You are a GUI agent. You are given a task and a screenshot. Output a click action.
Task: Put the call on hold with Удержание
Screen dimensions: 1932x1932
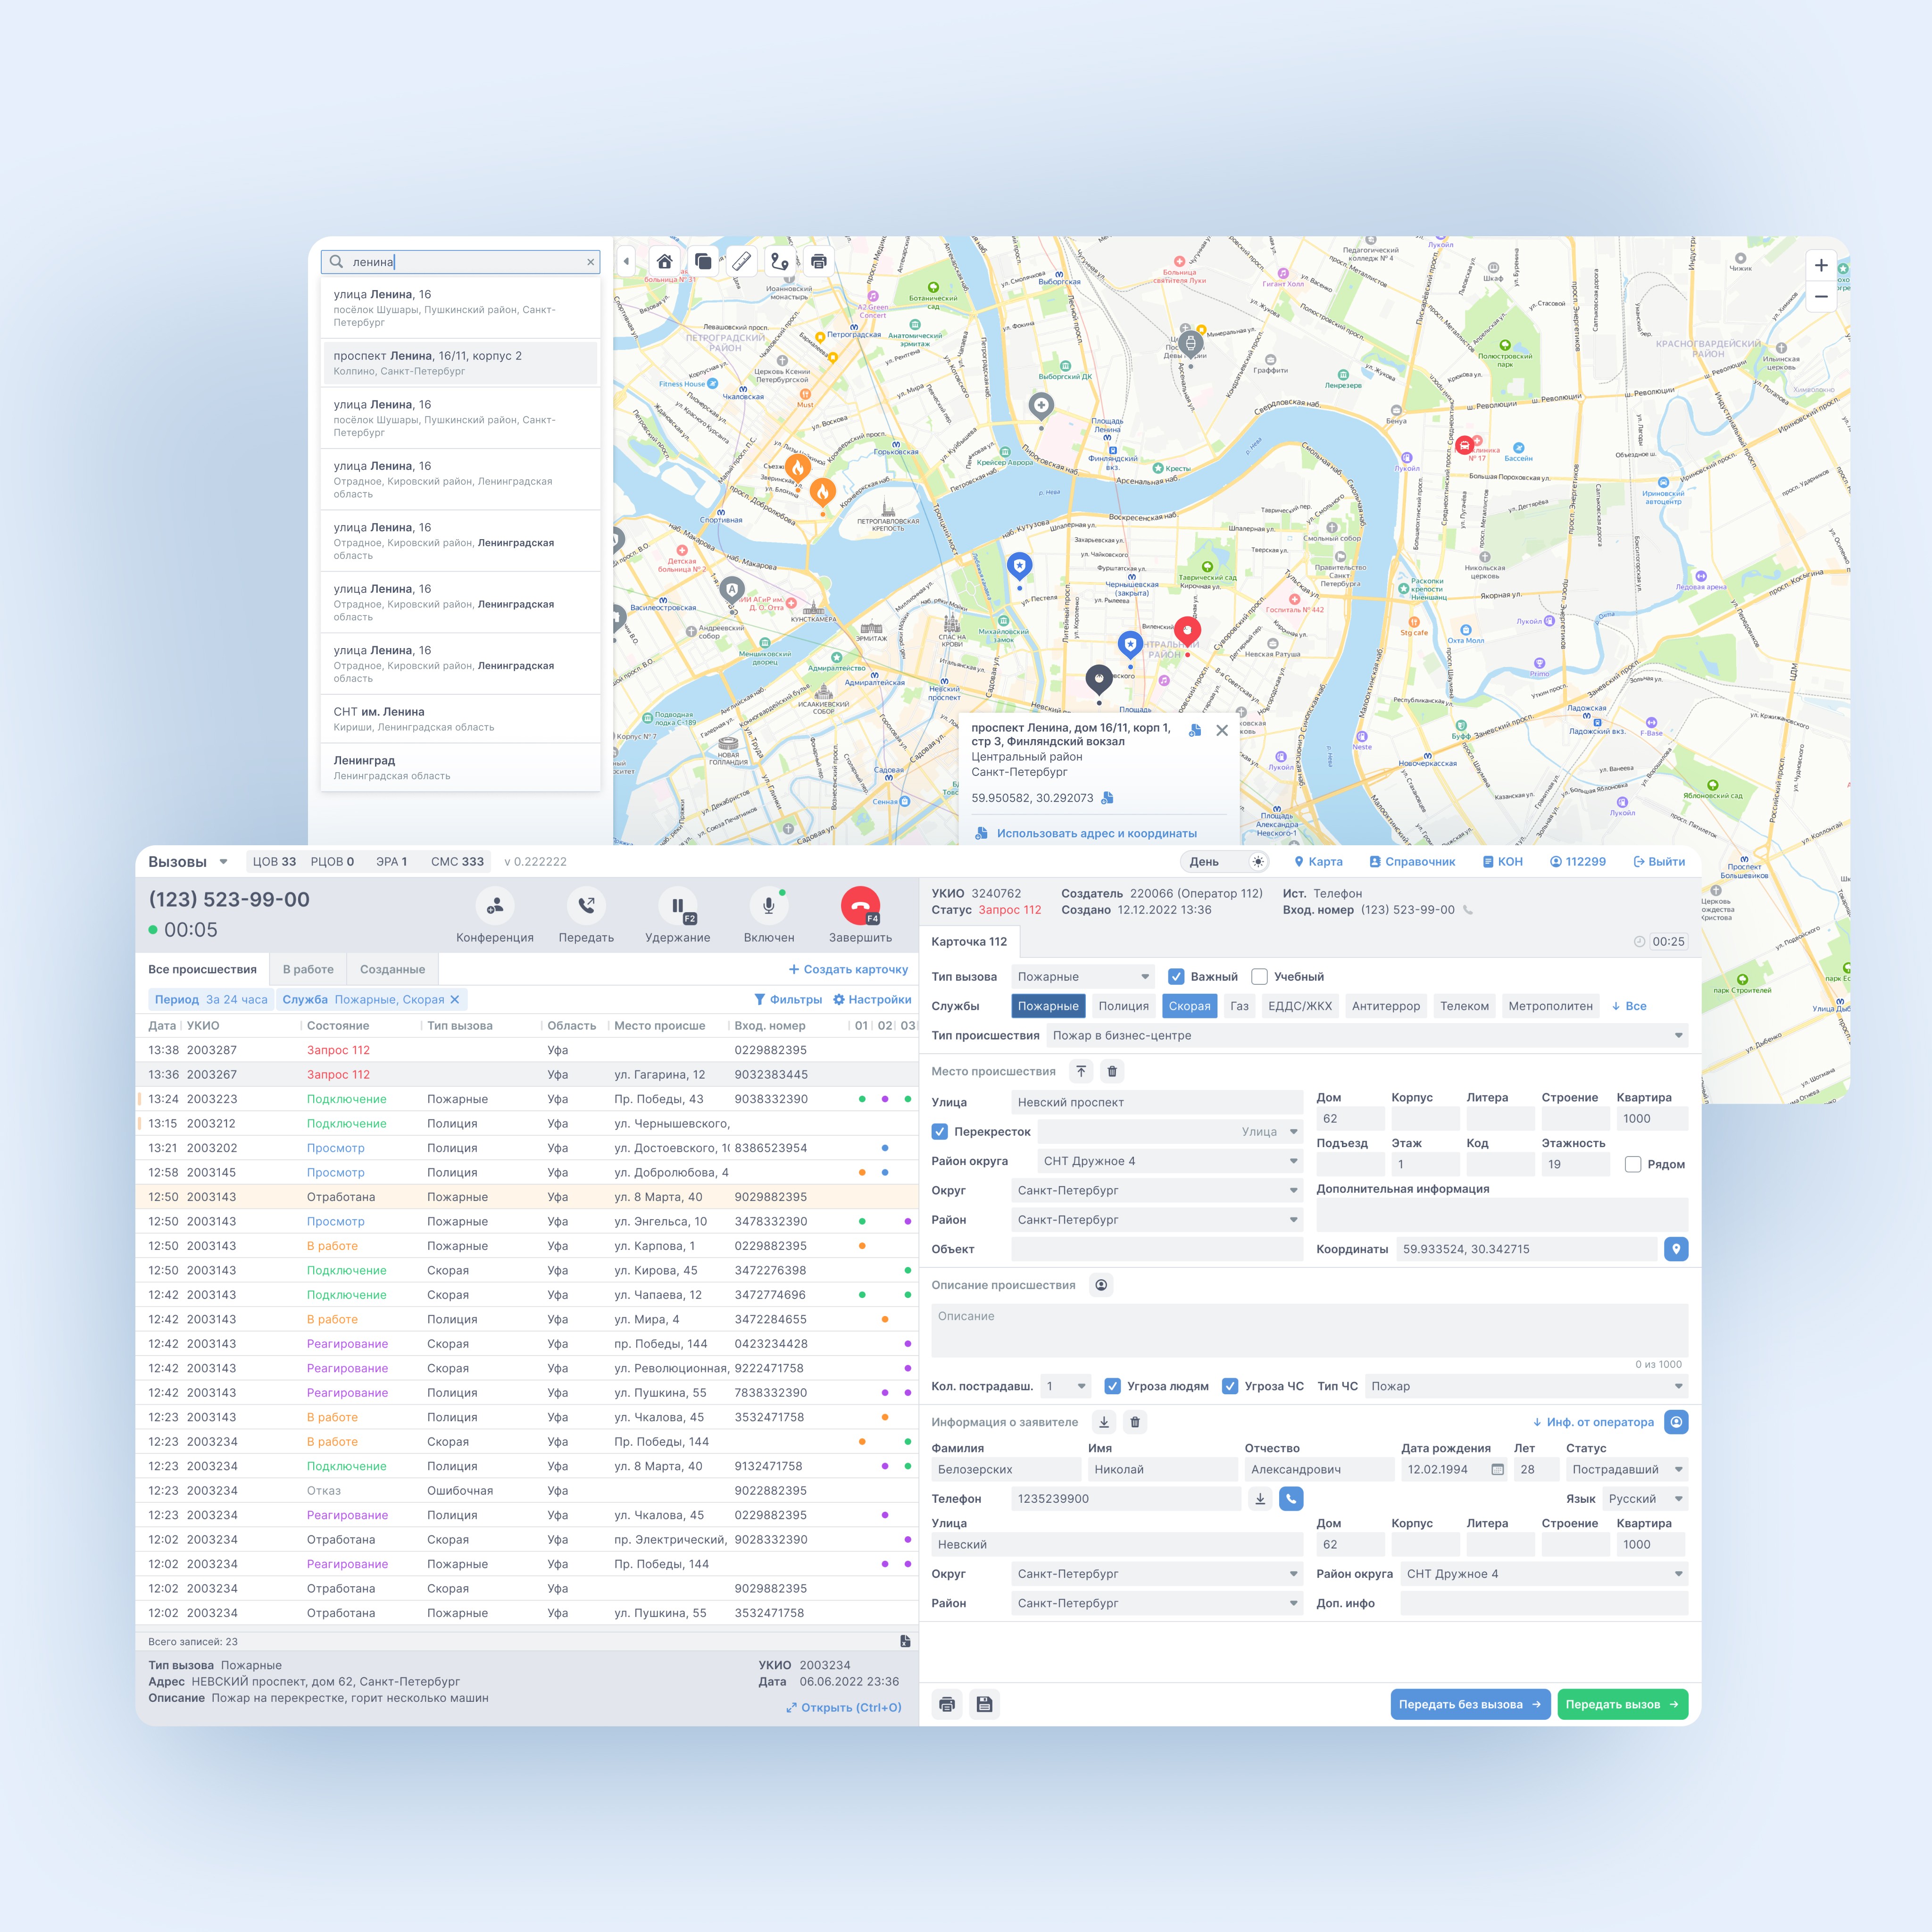click(x=678, y=906)
